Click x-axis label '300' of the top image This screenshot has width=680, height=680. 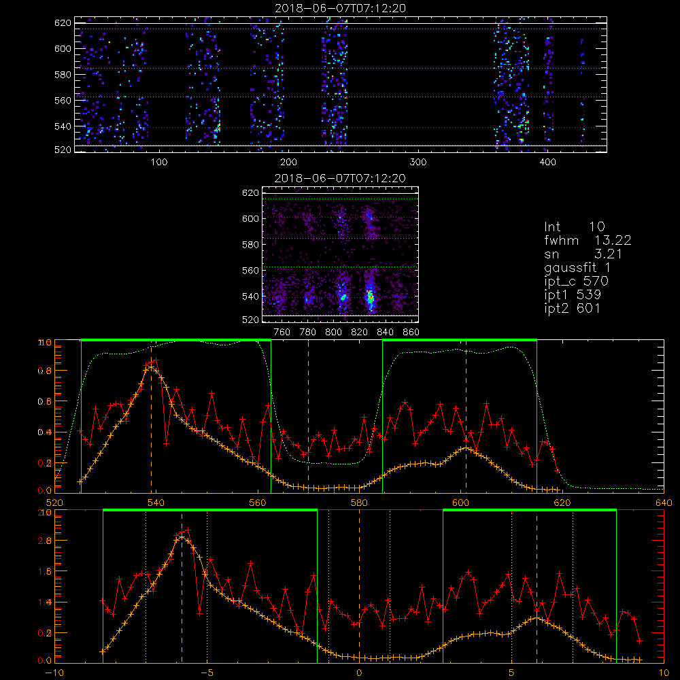pyautogui.click(x=418, y=163)
